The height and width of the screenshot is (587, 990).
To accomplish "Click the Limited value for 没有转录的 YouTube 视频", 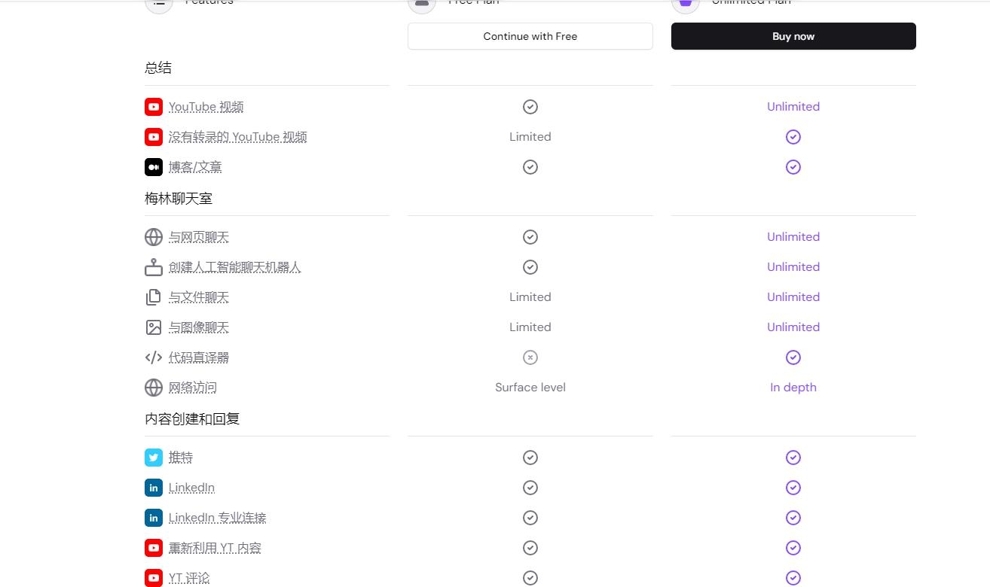I will point(530,137).
